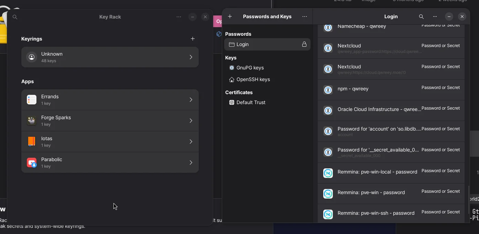Toggle the lock on Login keyring
This screenshot has height=234, width=479.
coord(304,44)
